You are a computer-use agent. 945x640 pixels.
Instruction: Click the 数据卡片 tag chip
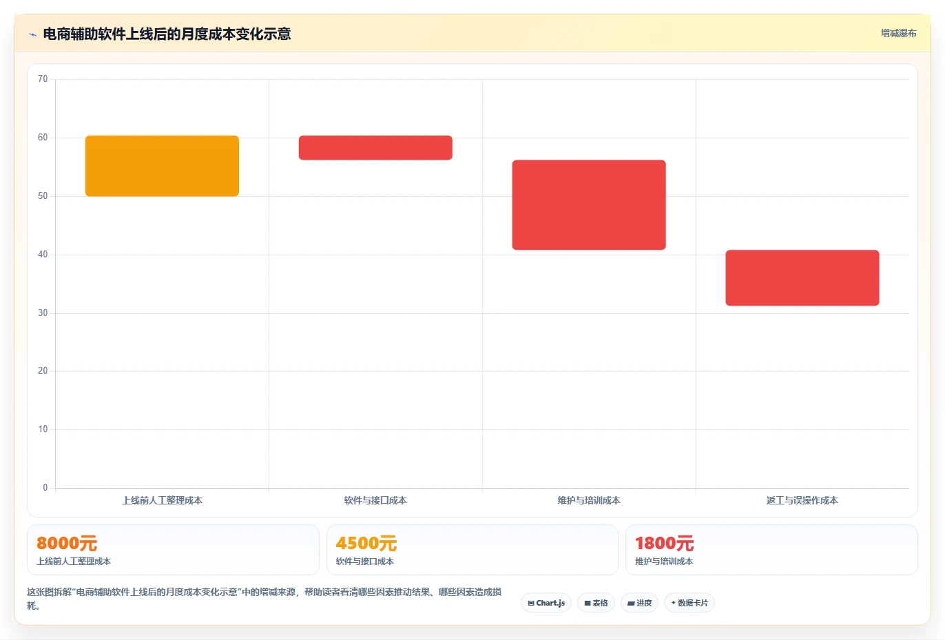[689, 603]
